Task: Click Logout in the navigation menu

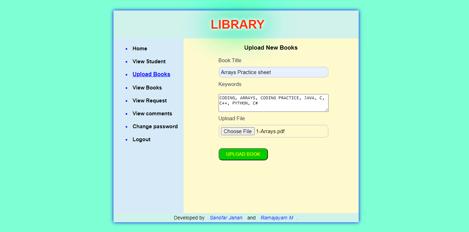Action: (x=142, y=139)
